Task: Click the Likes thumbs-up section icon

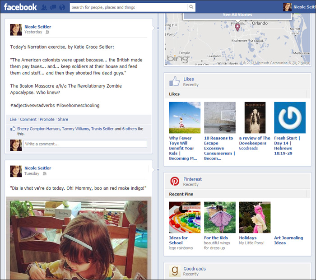Action: tap(174, 81)
